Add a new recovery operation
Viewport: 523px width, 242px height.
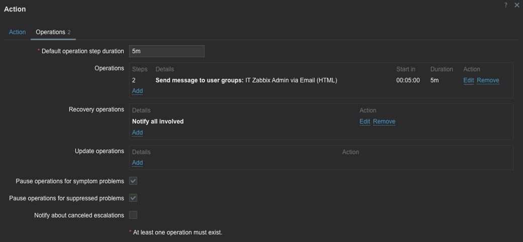click(x=138, y=133)
